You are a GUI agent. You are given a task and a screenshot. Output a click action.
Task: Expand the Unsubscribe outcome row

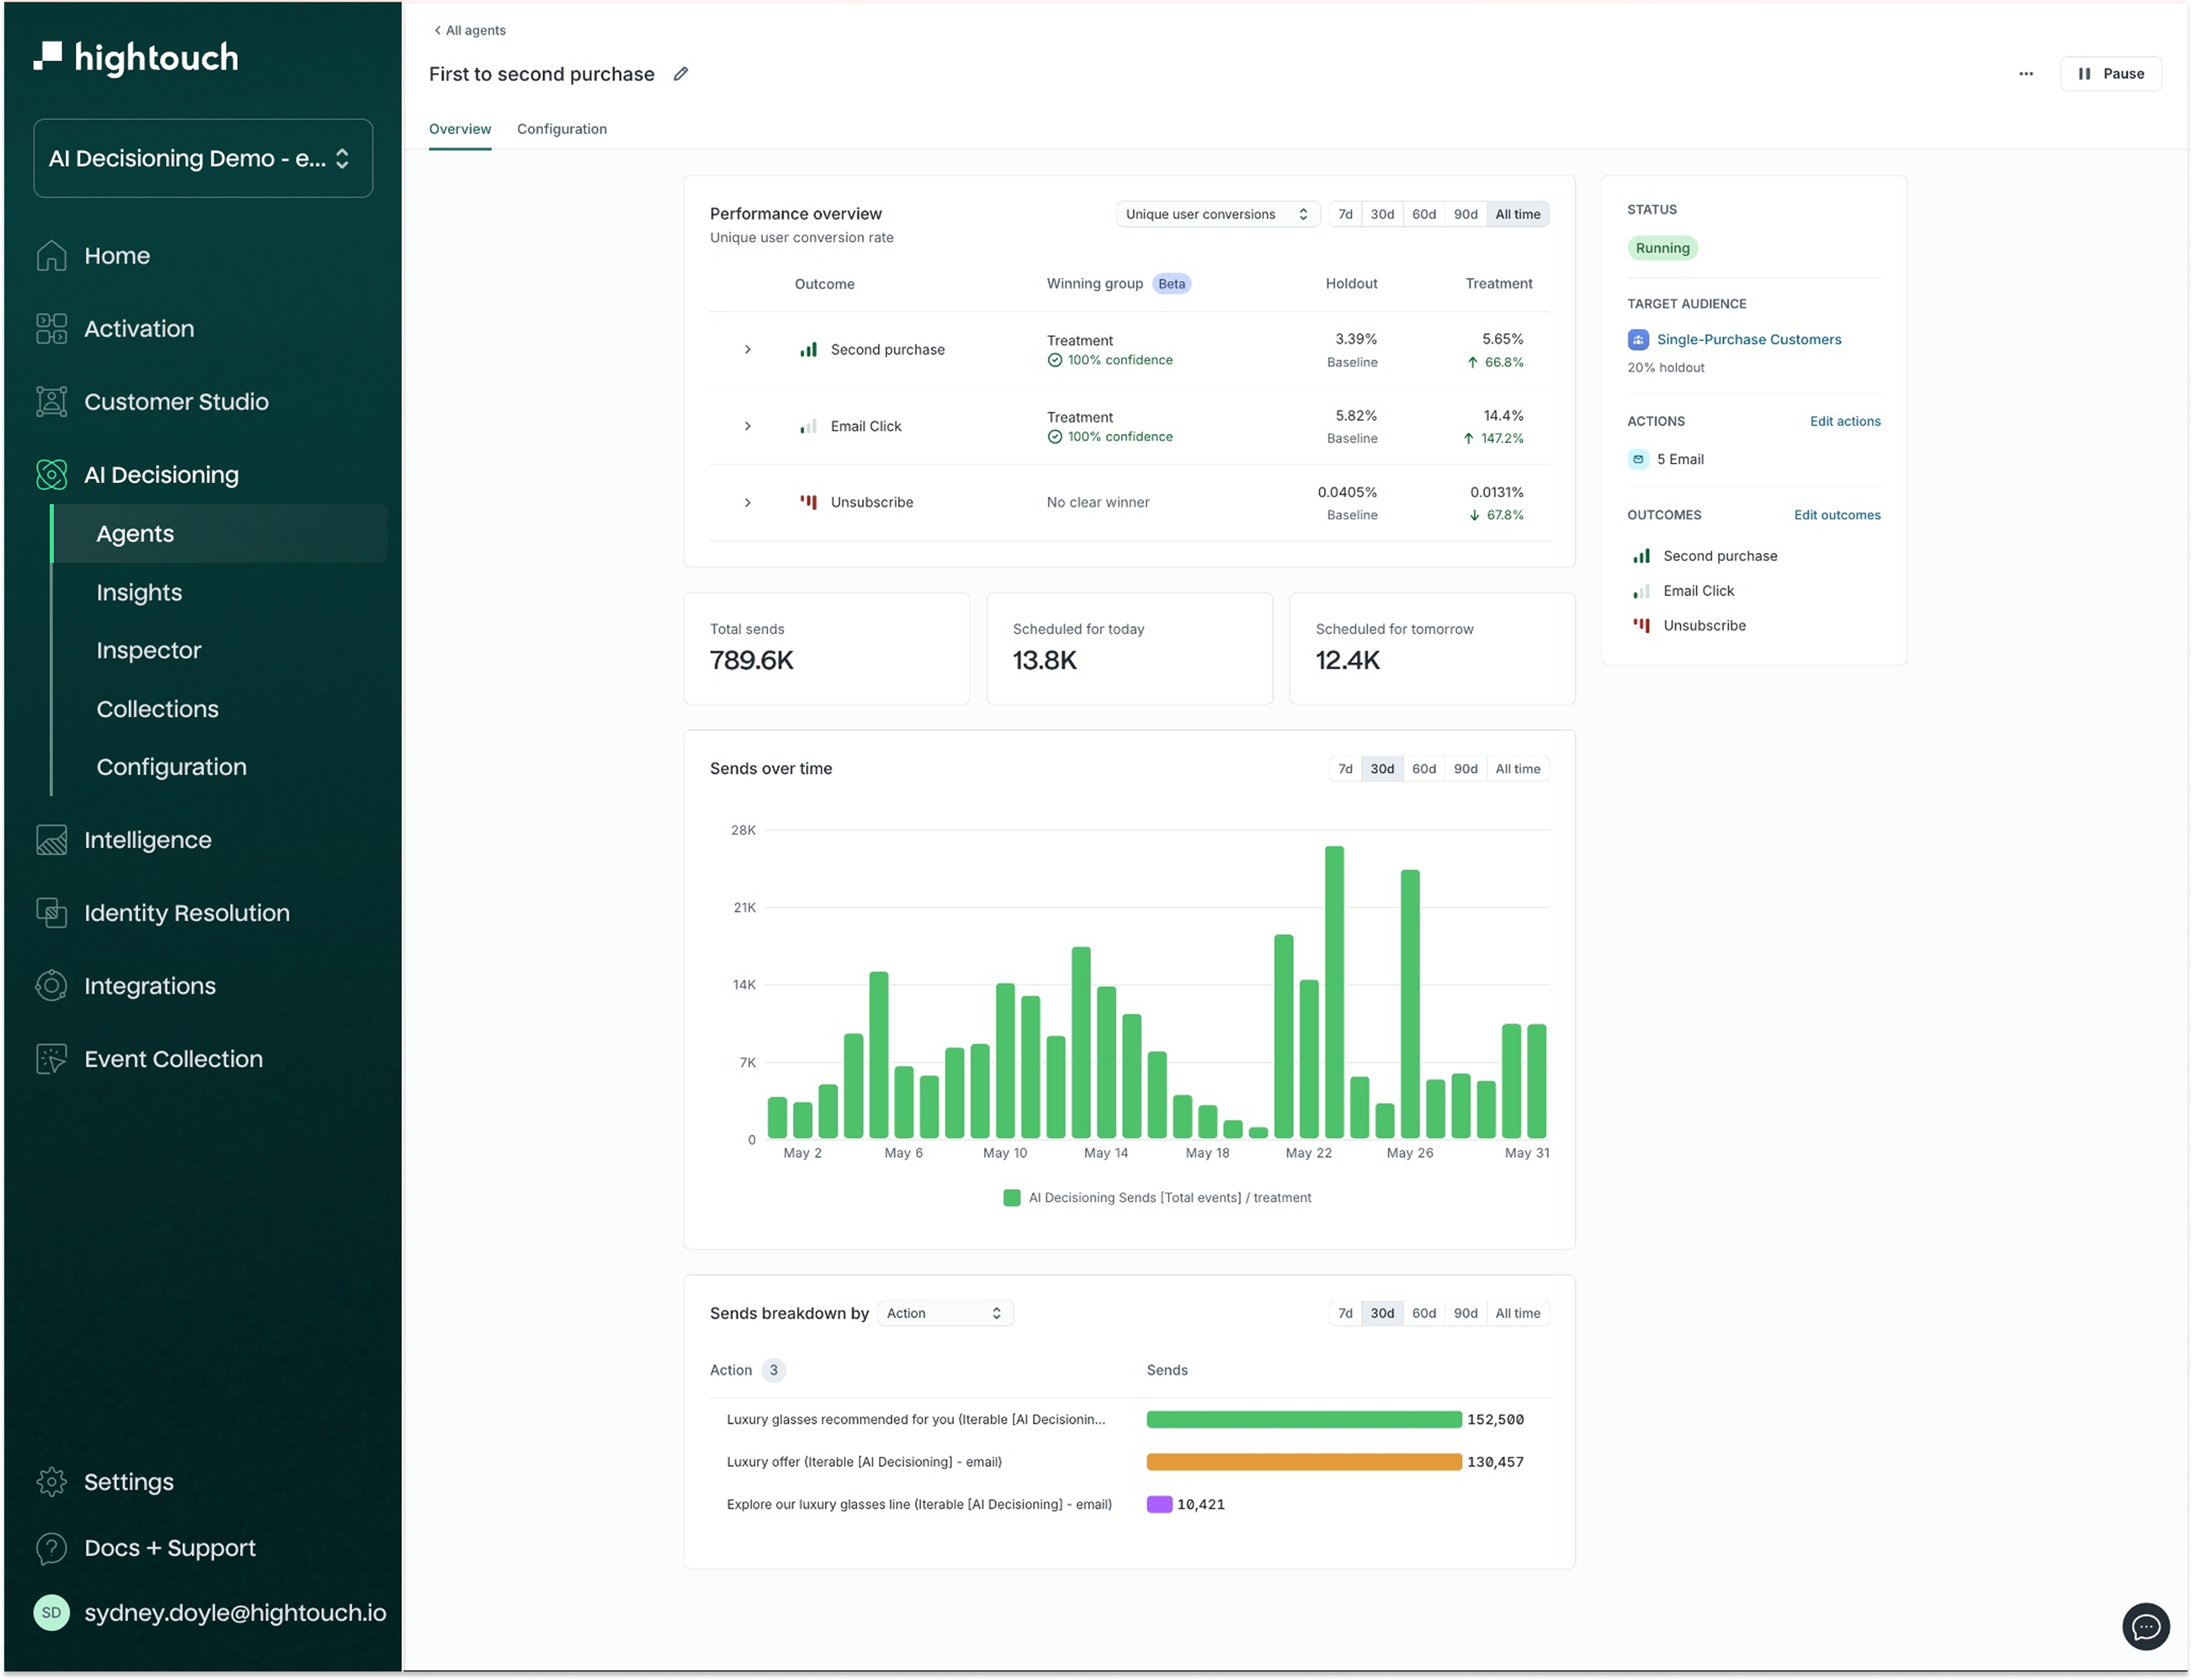(x=747, y=502)
